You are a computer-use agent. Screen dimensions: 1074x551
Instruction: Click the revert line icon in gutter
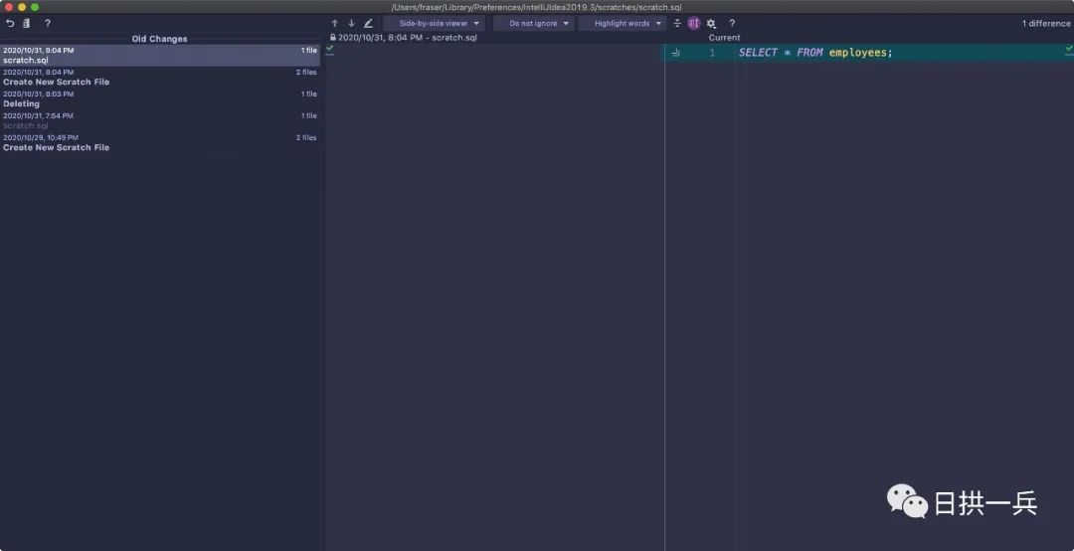tap(676, 53)
